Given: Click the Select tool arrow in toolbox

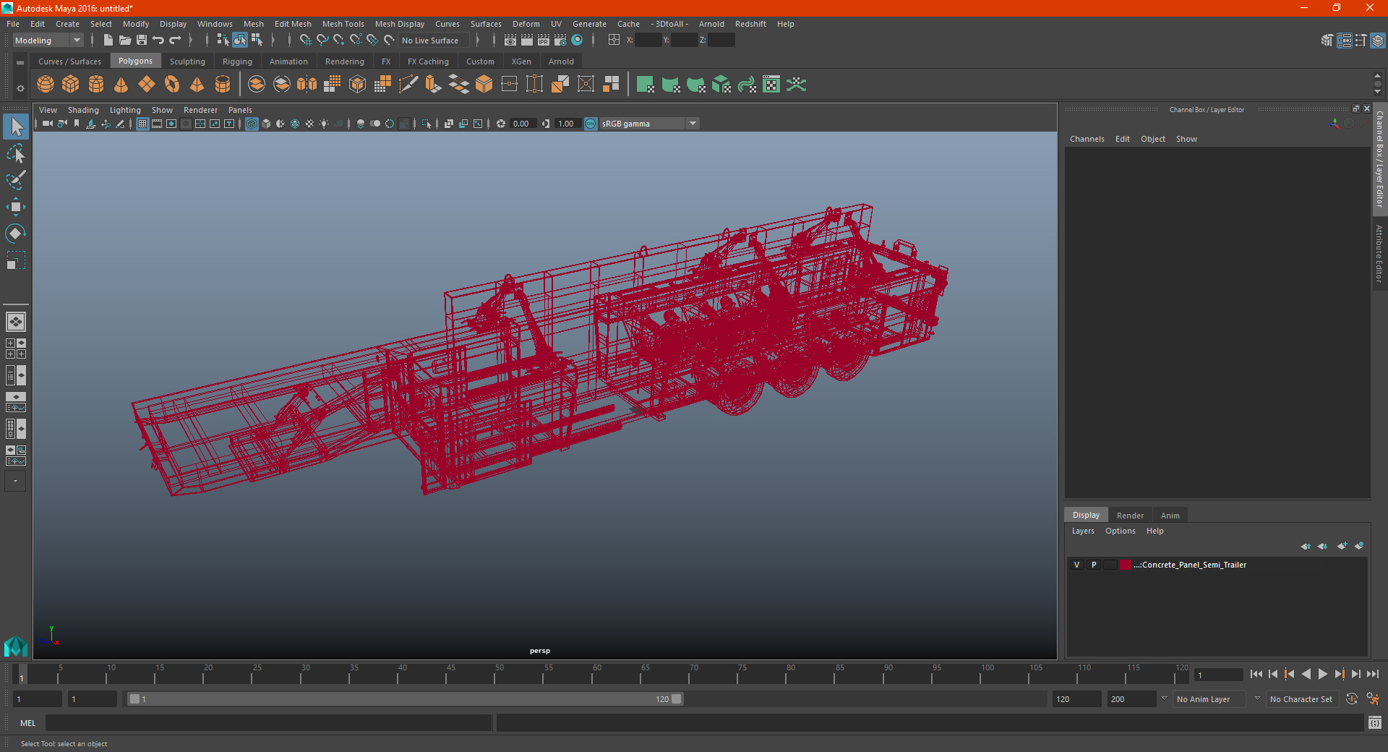Looking at the screenshot, I should point(16,127).
